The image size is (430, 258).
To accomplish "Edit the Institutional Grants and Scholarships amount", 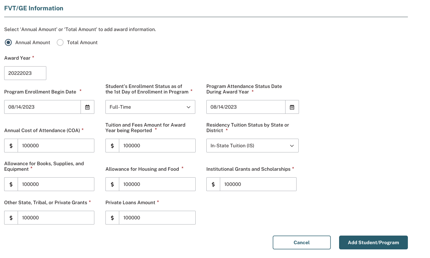I will pos(258,184).
